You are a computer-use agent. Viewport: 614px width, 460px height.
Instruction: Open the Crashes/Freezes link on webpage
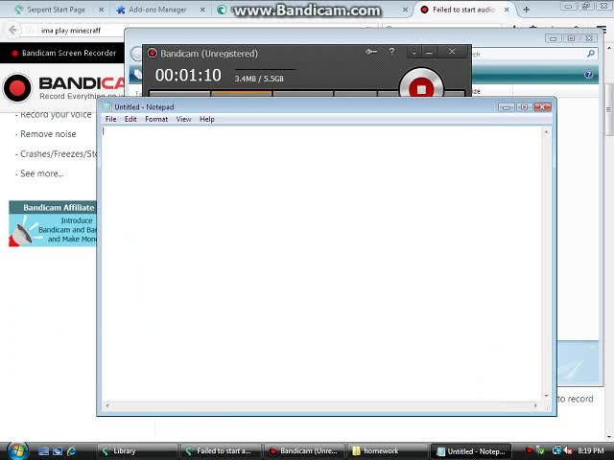pyautogui.click(x=58, y=153)
